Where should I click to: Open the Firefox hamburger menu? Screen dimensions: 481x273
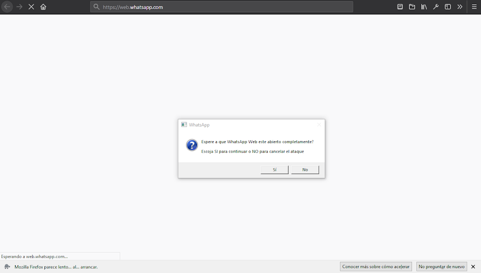pos(474,7)
